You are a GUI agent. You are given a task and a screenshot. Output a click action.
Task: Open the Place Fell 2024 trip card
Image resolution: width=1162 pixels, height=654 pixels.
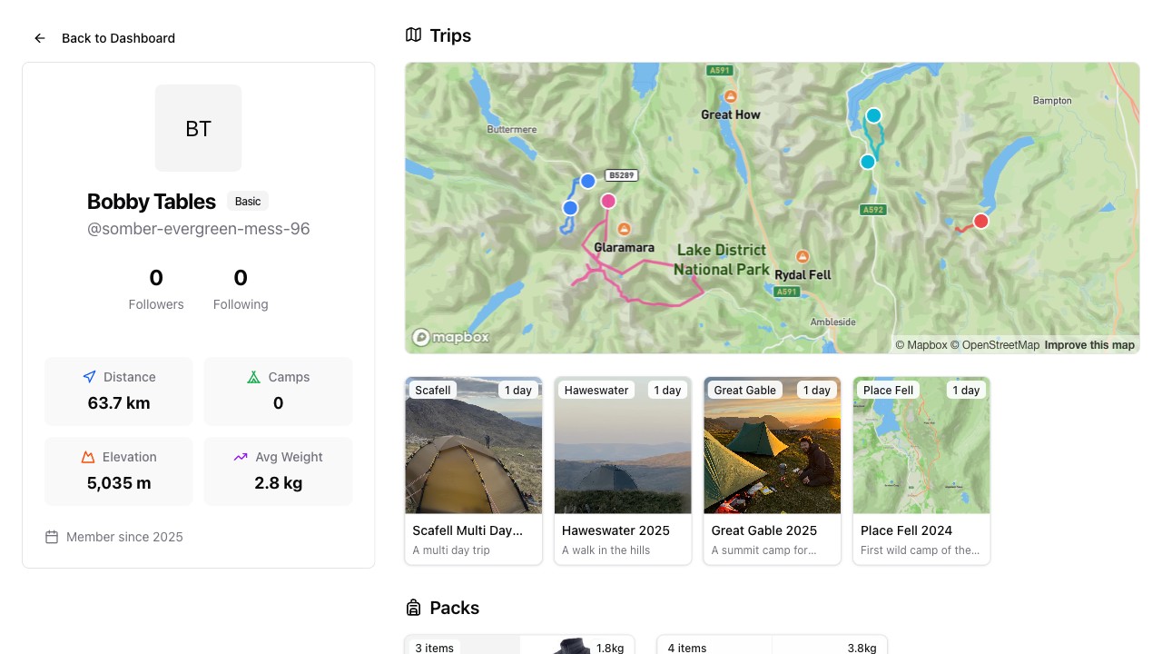921,471
